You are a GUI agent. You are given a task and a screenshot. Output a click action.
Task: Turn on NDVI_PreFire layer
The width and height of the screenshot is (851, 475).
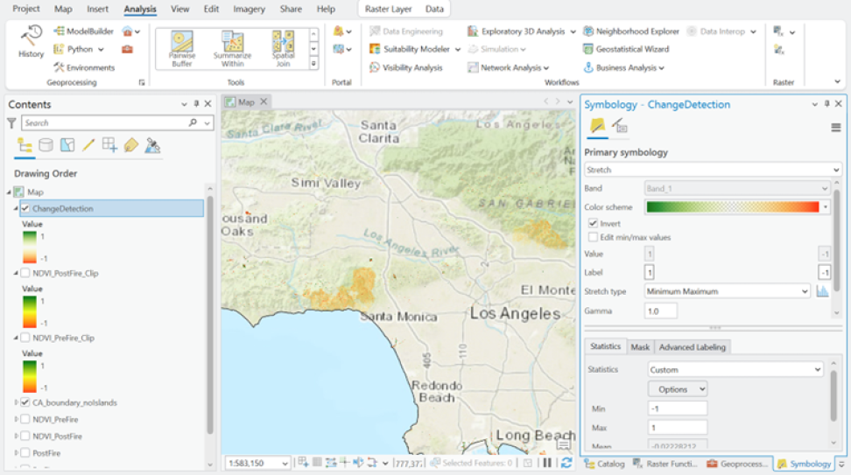pyautogui.click(x=25, y=420)
